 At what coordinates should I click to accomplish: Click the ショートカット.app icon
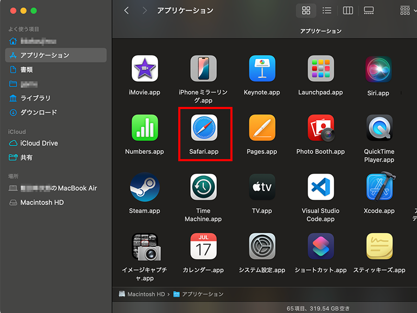tap(321, 246)
